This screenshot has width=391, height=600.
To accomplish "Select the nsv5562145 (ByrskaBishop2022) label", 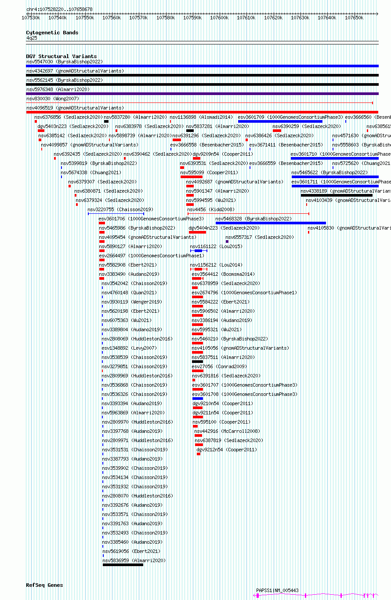I will (64, 80).
